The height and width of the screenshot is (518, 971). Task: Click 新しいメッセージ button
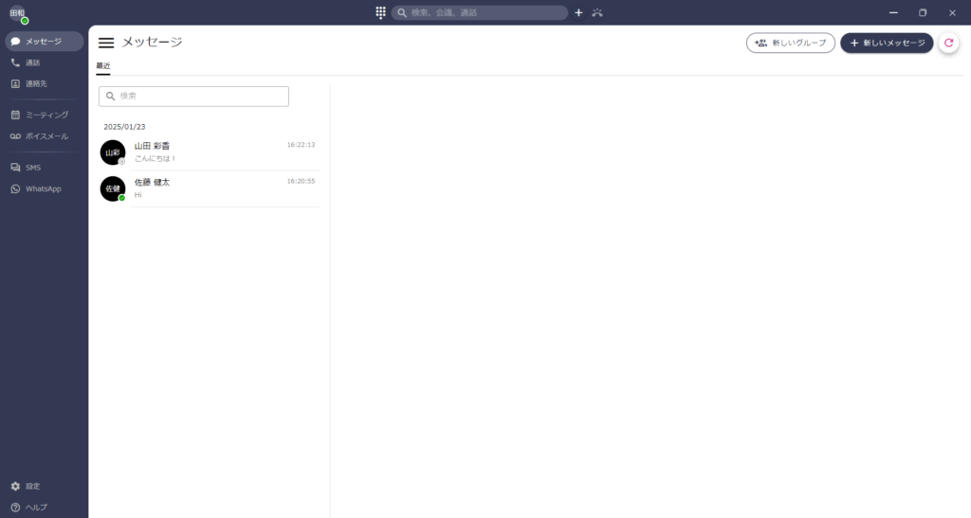pos(887,43)
